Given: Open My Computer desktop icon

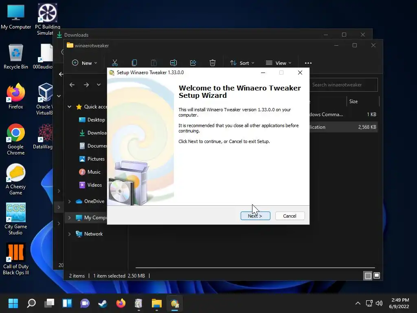Looking at the screenshot, I should (16, 17).
